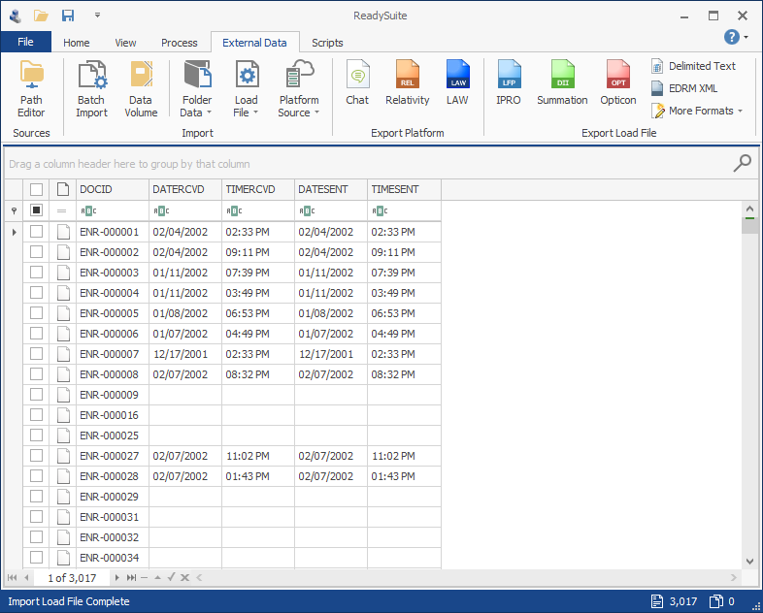The image size is (763, 613).
Task: Click the horizontal scrollbar right arrow
Action: pos(733,577)
